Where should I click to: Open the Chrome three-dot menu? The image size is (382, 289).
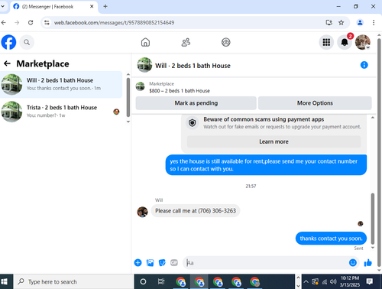point(374,23)
